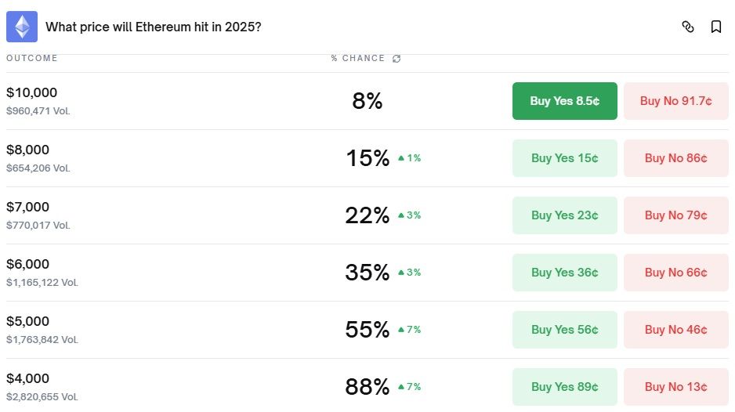The image size is (735, 412).
Task: Open the market title about Ethereum 2025
Action: pyautogui.click(x=154, y=27)
